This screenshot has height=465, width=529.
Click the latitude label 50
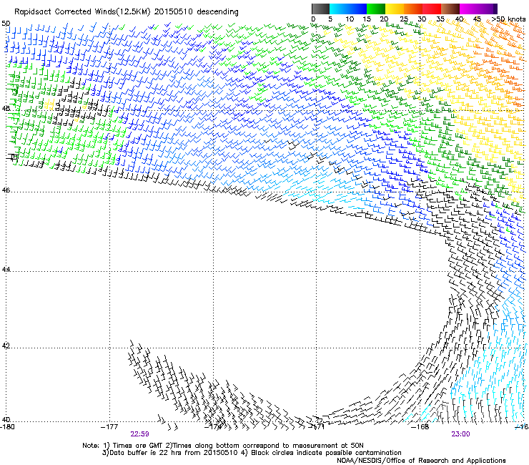(x=6, y=24)
